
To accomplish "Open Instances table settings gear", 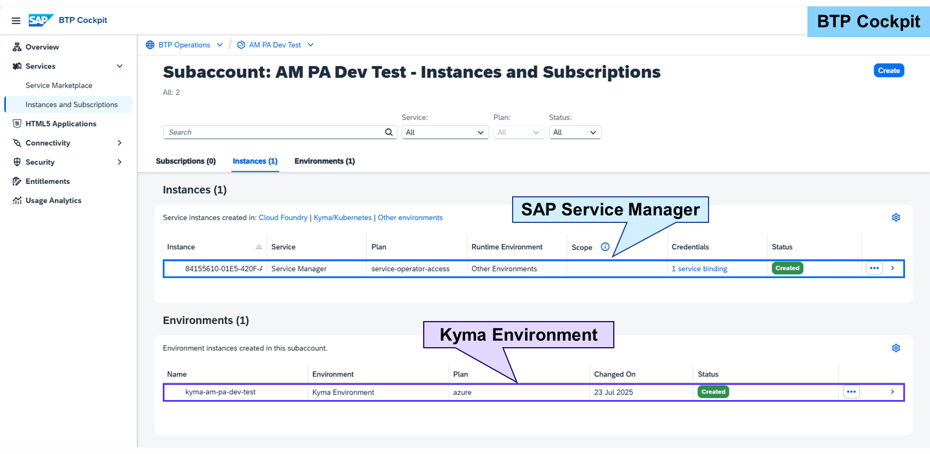I will point(896,218).
